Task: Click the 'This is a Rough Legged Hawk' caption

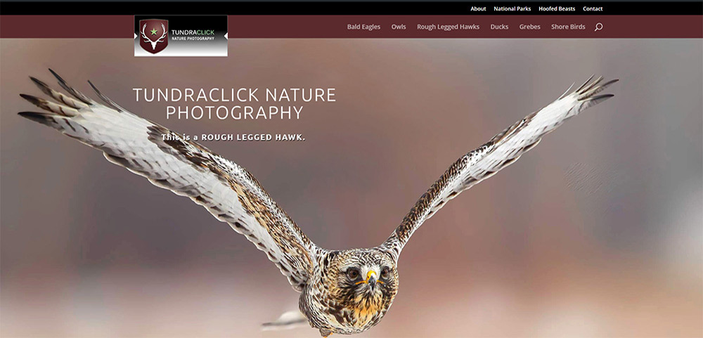Action: [x=233, y=137]
